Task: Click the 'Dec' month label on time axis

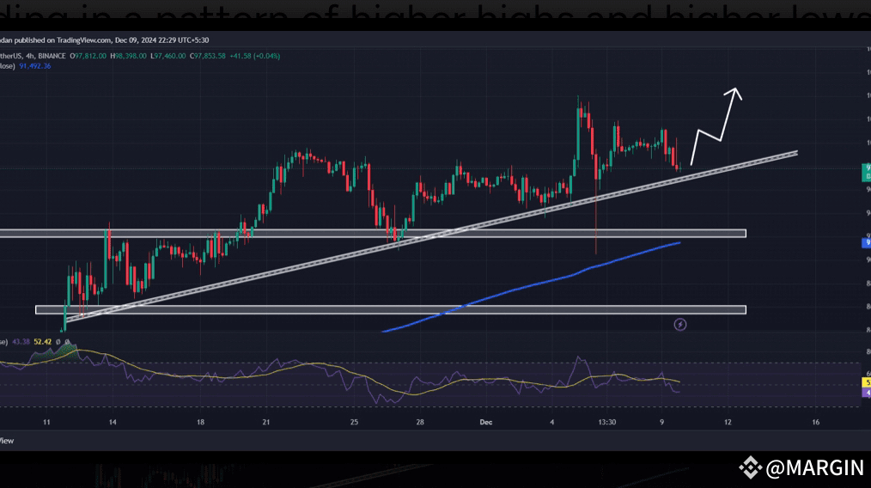Action: click(486, 423)
